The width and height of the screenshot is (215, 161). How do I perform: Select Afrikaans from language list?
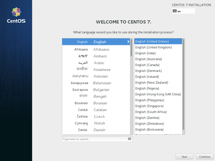tap(95, 49)
